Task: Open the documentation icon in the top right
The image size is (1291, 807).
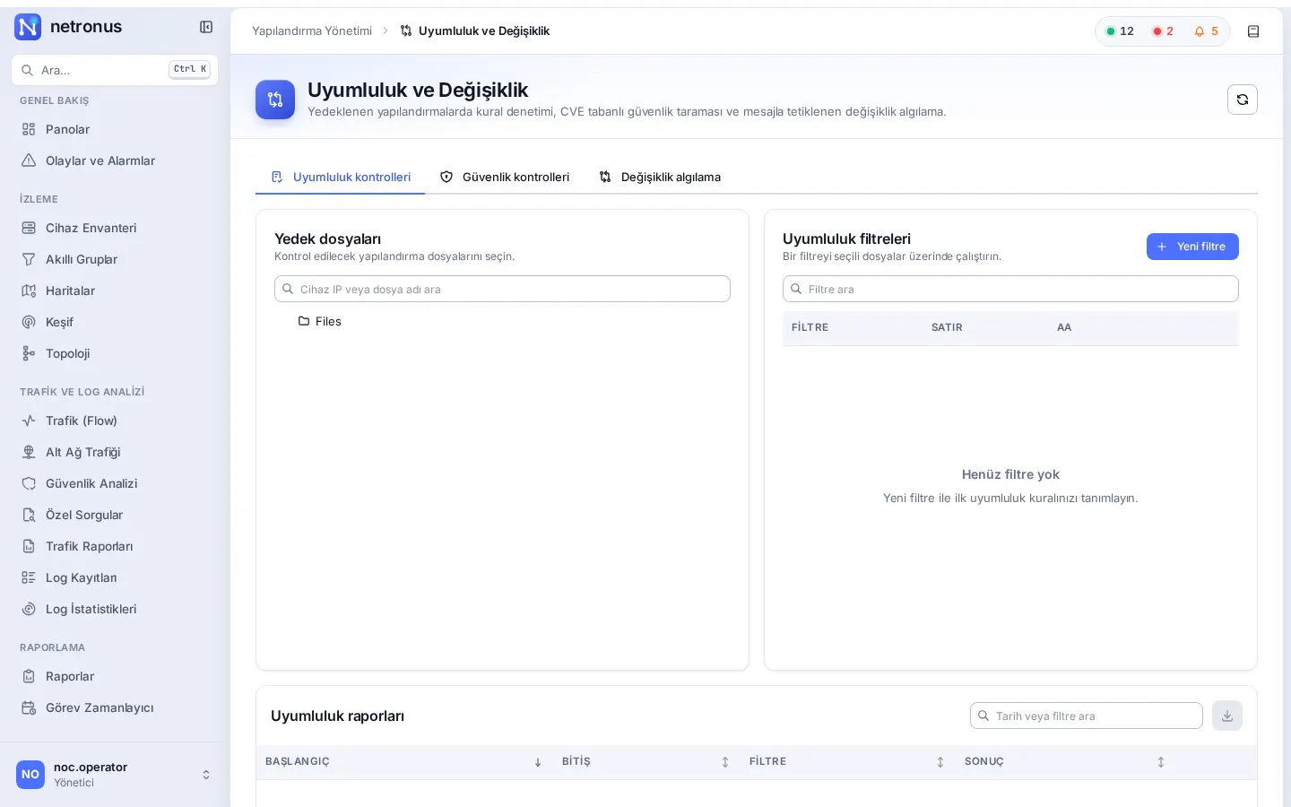Action: [1253, 31]
